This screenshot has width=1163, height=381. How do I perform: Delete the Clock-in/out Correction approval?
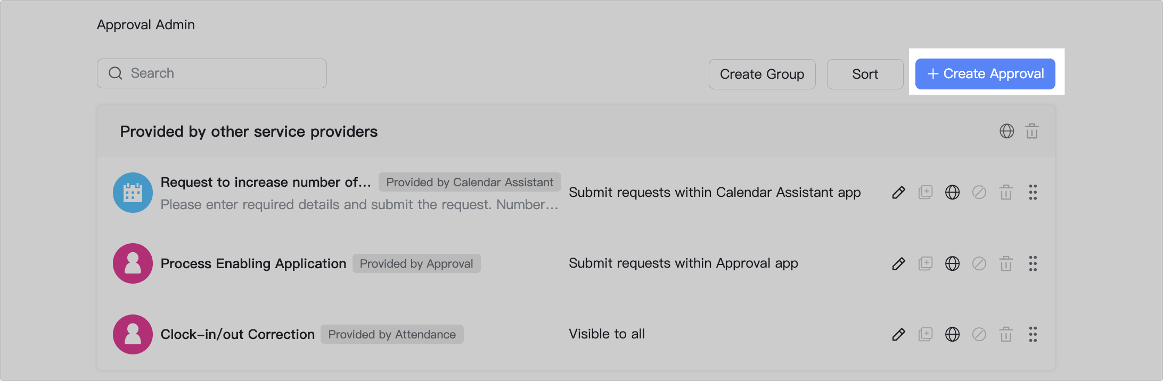[x=1006, y=334]
